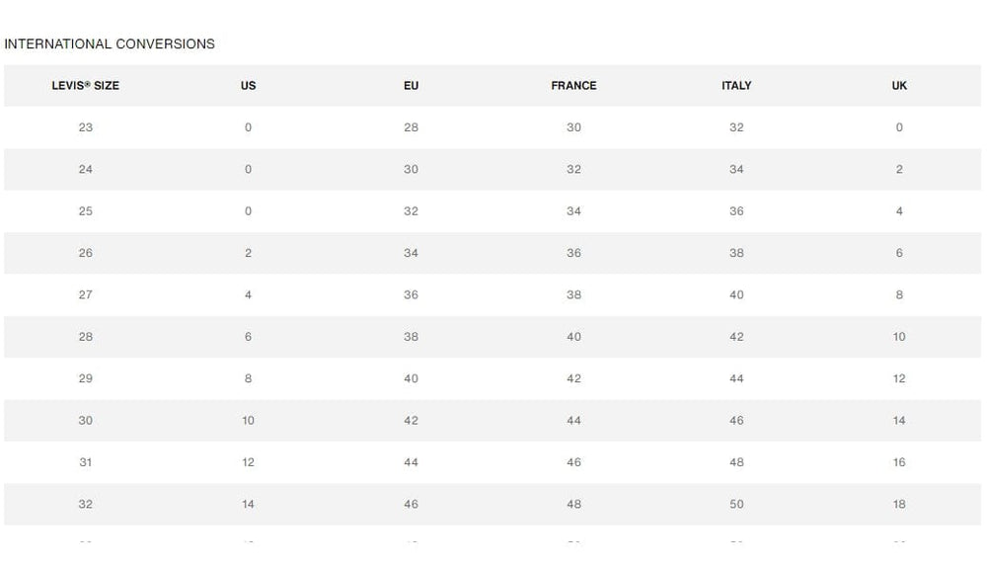Click the Italy value for Levi's size 31
The height and width of the screenshot is (568, 987).
click(736, 462)
